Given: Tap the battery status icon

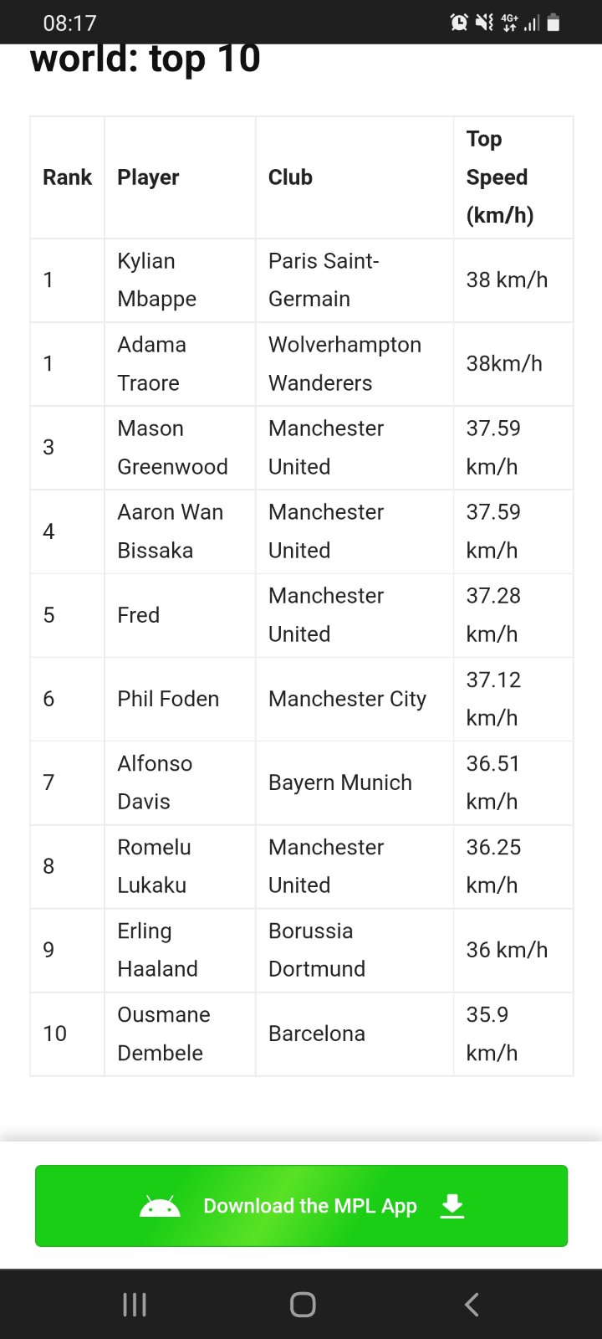Looking at the screenshot, I should pos(554,23).
